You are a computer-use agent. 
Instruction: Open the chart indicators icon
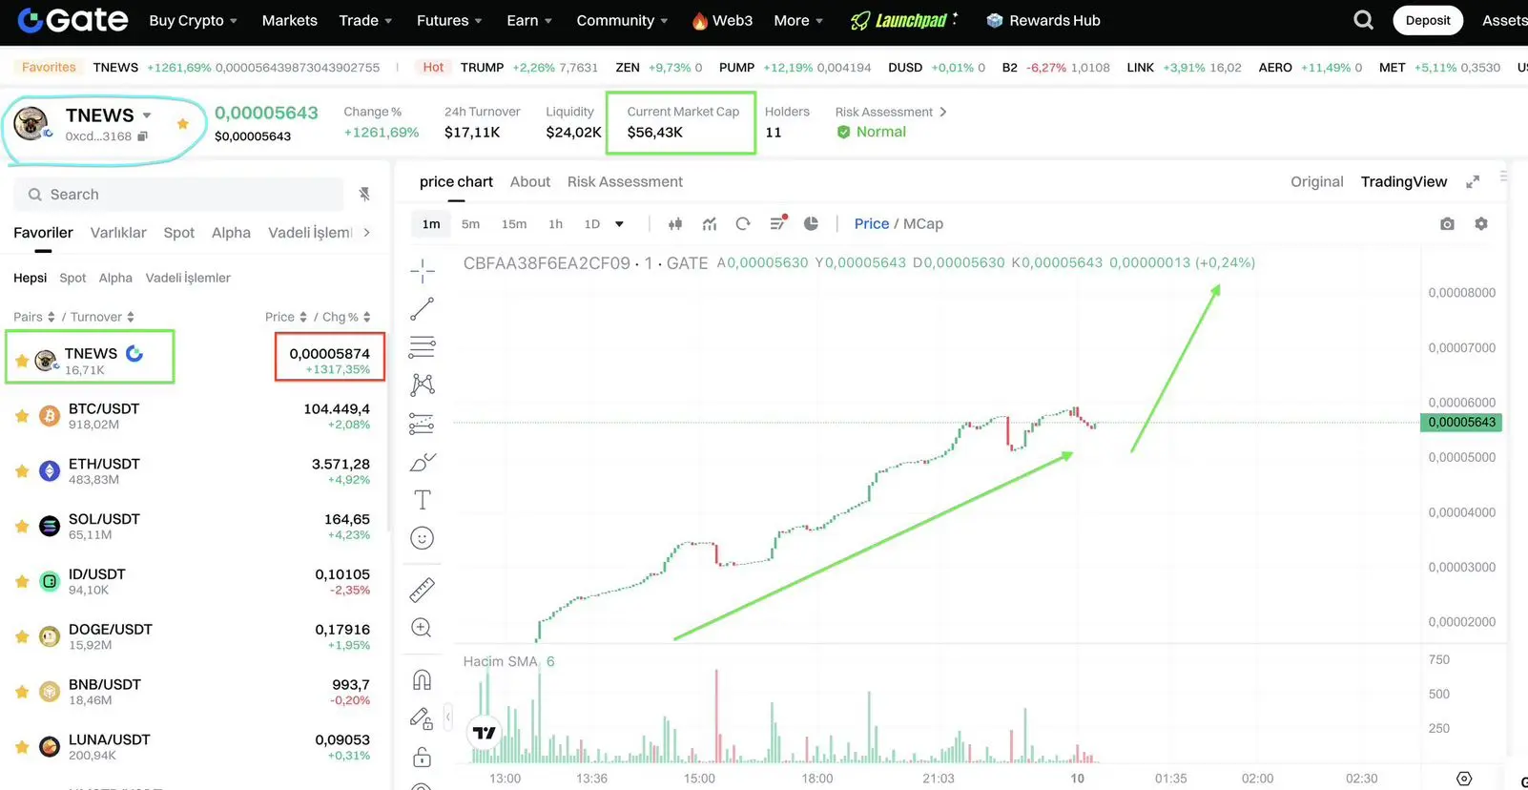710,224
